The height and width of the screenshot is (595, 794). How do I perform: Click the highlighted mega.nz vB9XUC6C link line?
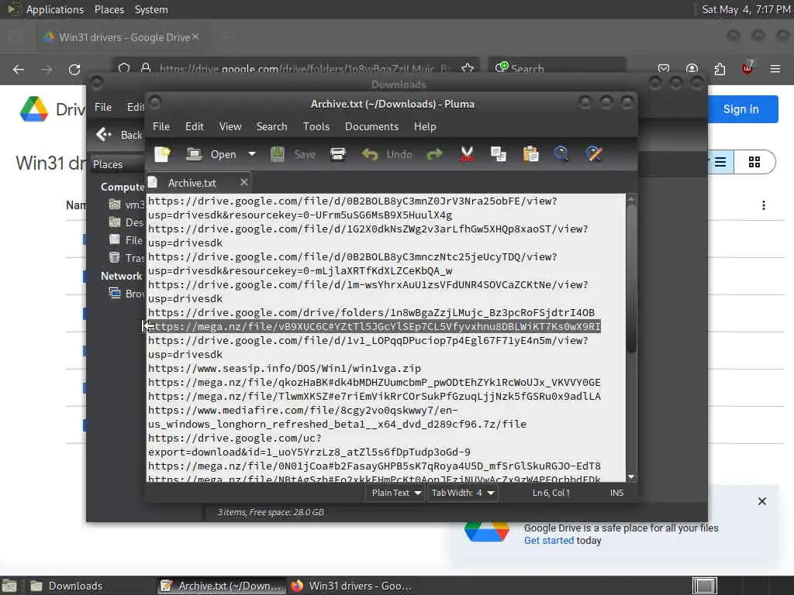click(x=375, y=326)
